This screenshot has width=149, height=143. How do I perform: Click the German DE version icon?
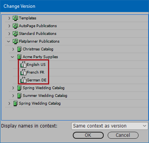point(23,80)
